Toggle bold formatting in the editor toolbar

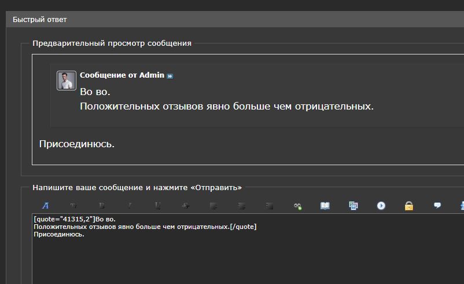pos(102,205)
